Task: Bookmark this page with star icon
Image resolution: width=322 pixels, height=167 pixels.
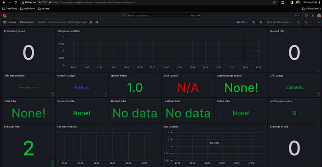Action: (x=274, y=2)
